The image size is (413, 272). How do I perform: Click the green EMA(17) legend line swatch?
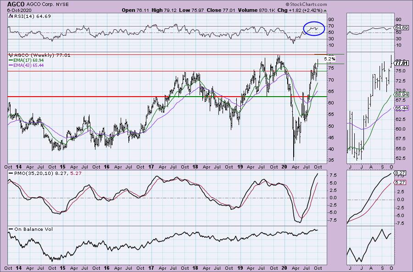[x=11, y=60]
